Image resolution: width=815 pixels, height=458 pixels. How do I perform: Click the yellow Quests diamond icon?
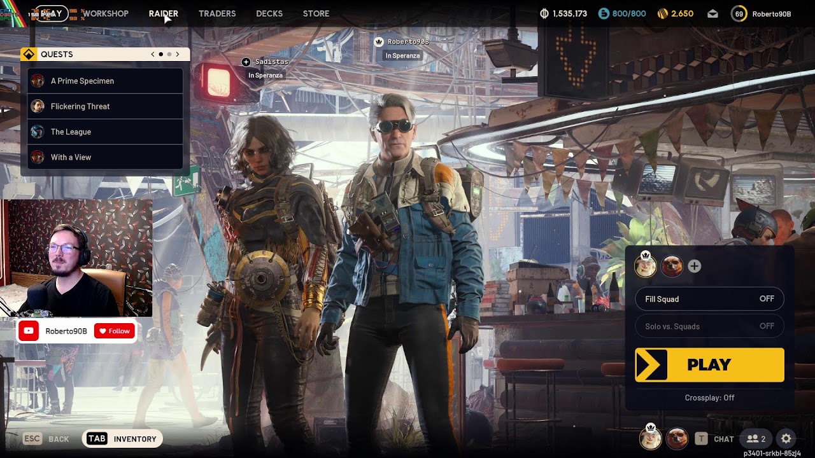pyautogui.click(x=29, y=54)
